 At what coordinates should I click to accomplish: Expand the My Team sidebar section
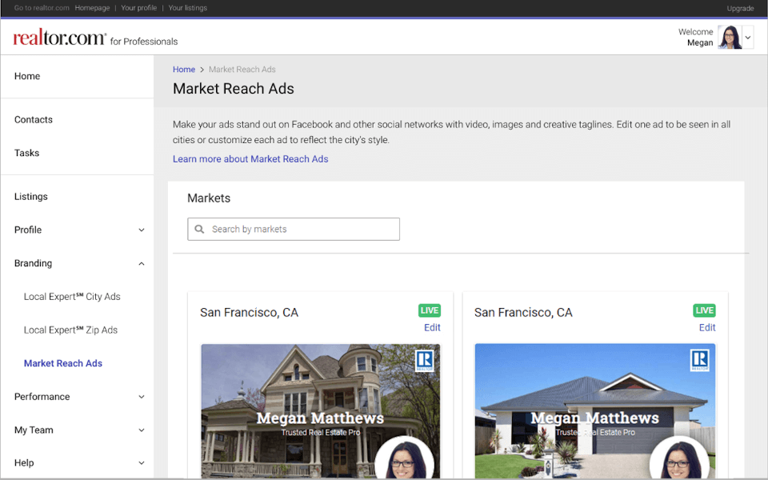click(x=141, y=430)
